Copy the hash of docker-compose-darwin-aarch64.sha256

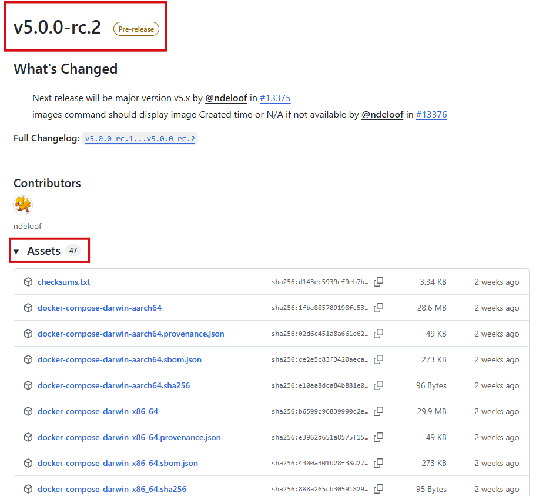click(378, 385)
